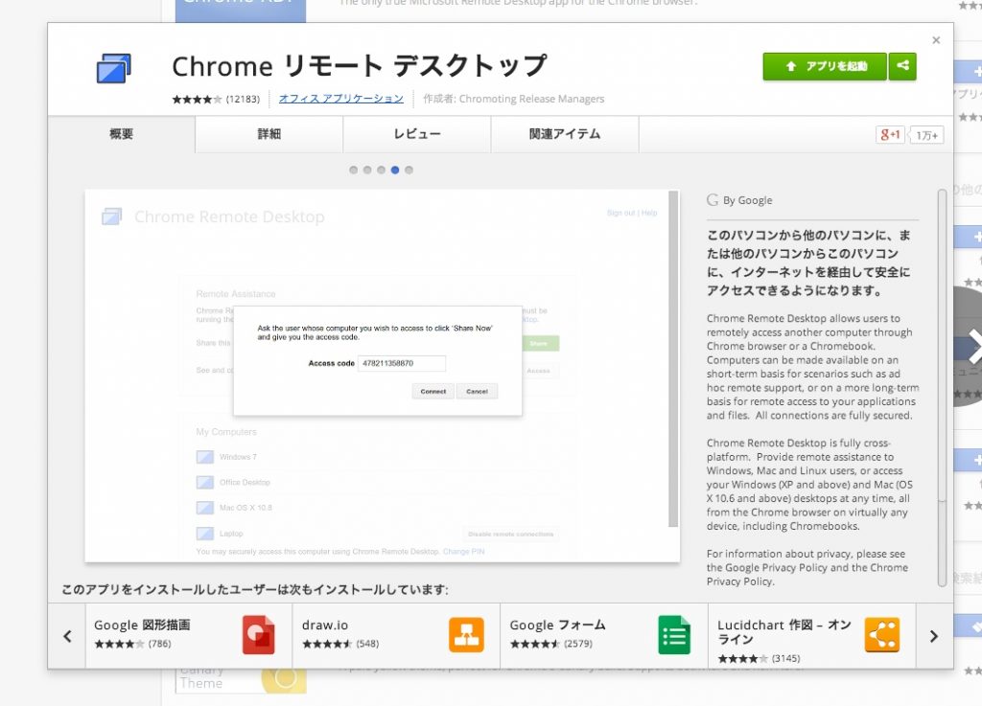Go to the 関連アイテム tab

[x=565, y=134]
